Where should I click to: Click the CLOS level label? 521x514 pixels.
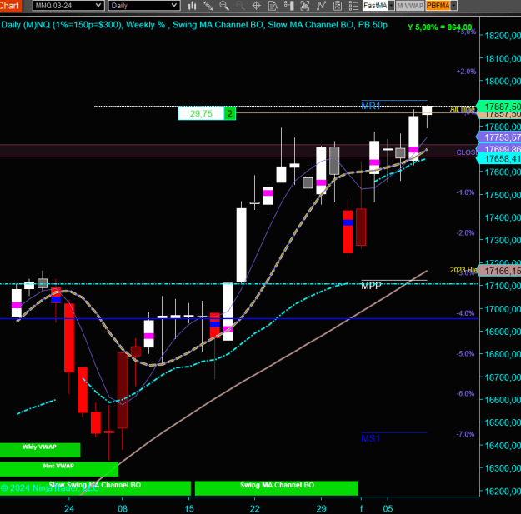click(467, 152)
